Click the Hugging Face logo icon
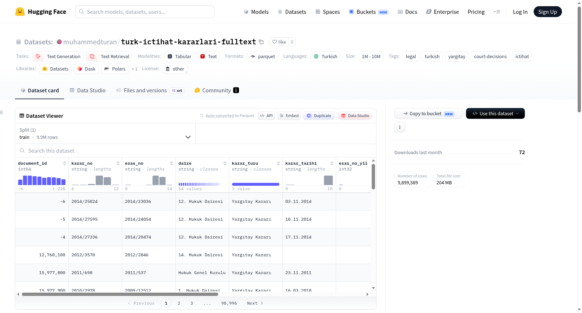Image resolution: width=582 pixels, height=313 pixels. (20, 12)
